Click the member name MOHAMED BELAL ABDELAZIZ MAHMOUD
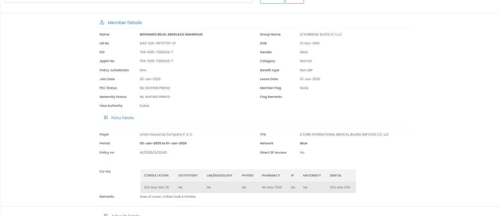Screen dimensions: 500x216 [171, 35]
